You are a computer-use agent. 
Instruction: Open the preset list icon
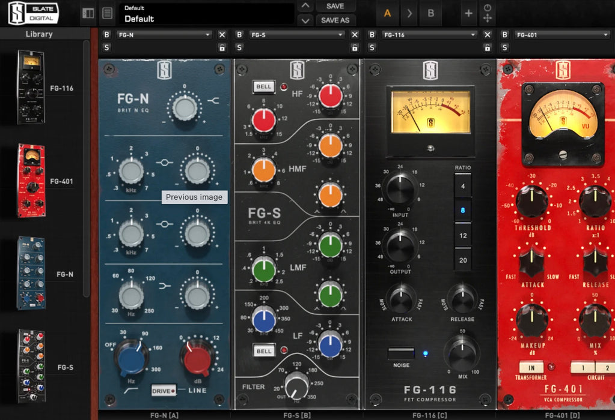pyautogui.click(x=107, y=13)
